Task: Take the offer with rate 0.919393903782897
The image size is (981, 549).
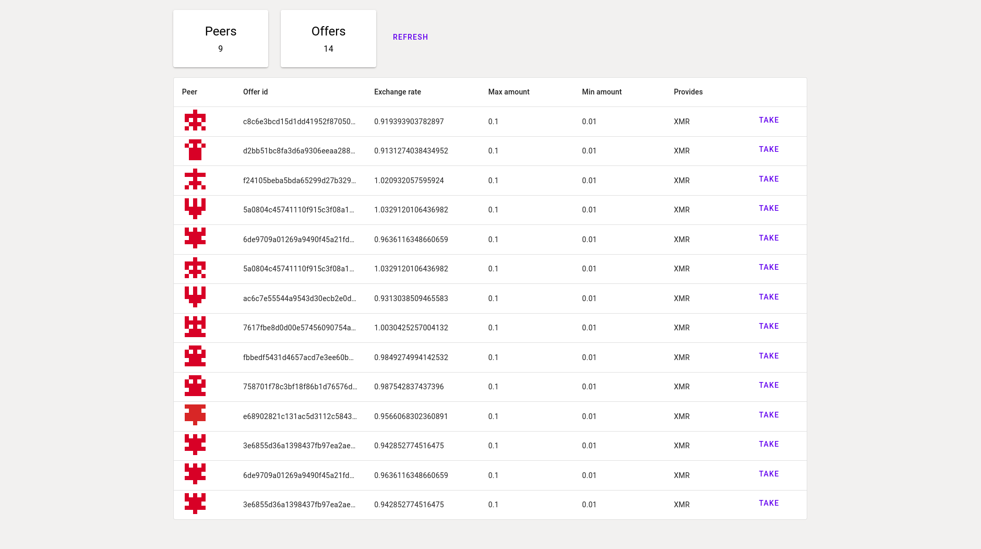Action: click(x=768, y=120)
